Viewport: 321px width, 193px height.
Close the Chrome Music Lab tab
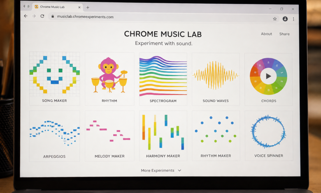click(79, 7)
